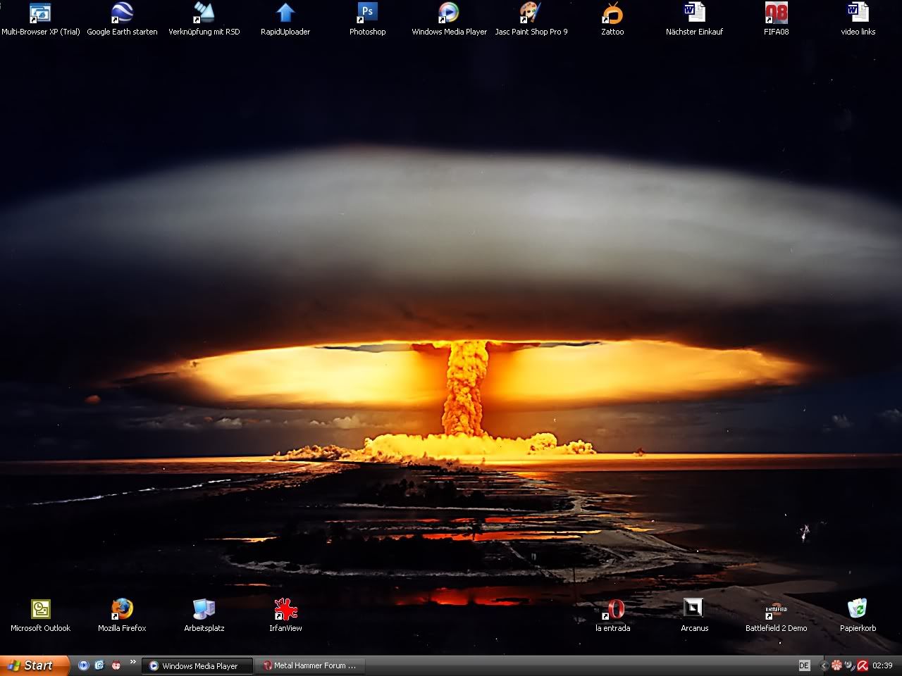Viewport: 902px width, 676px height.
Task: Click the orange flower tray icon
Action: (x=836, y=665)
